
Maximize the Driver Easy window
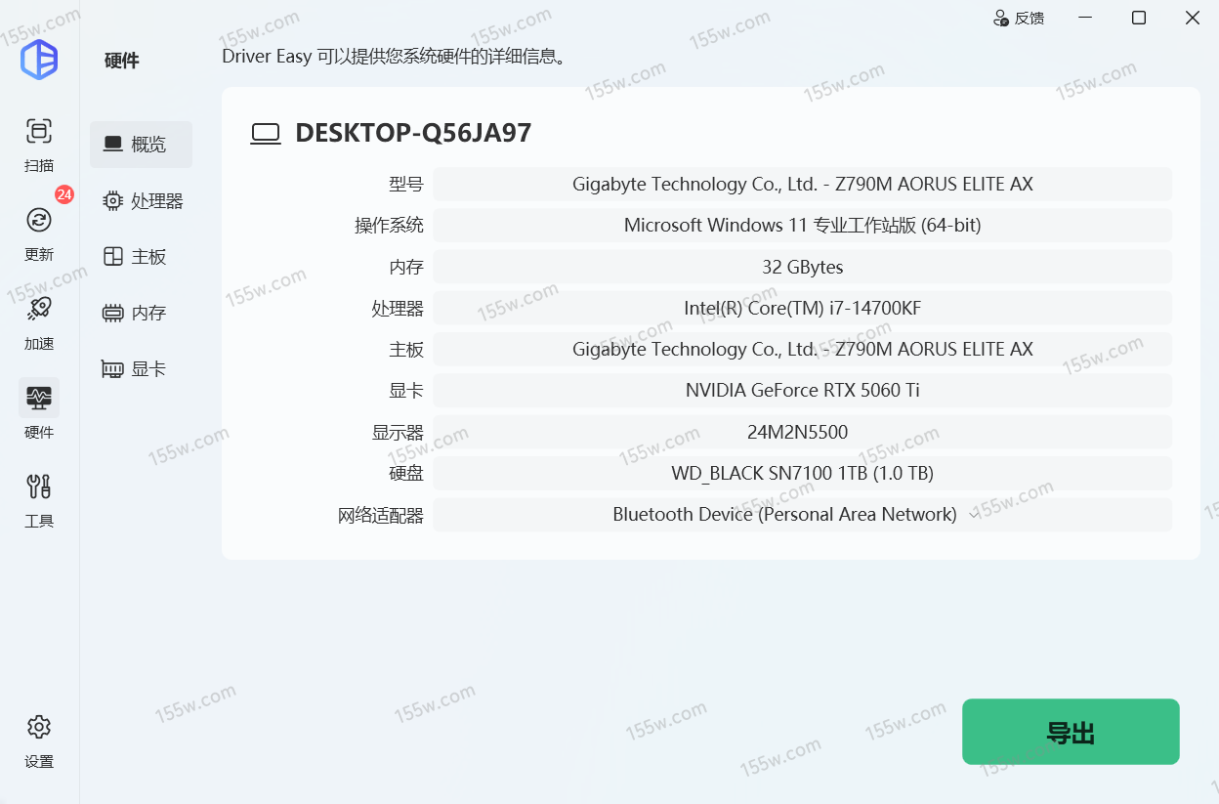(1138, 18)
